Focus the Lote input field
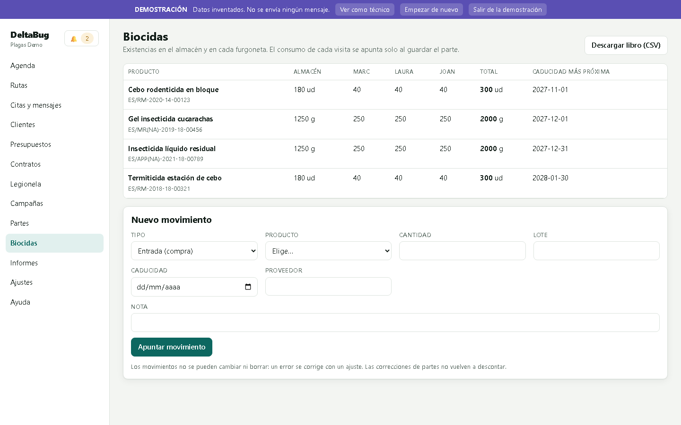Image resolution: width=681 pixels, height=425 pixels. tap(596, 251)
